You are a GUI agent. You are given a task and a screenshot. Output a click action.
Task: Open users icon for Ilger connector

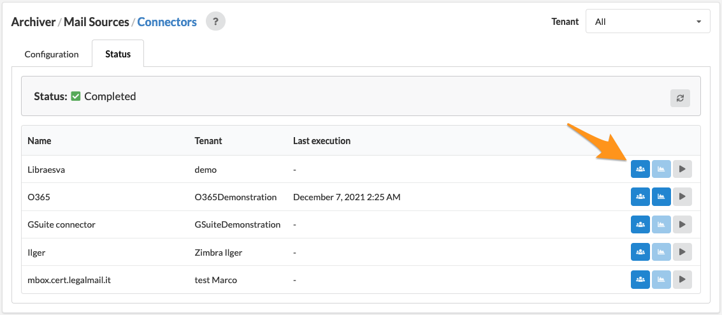640,252
